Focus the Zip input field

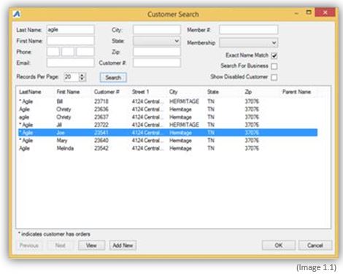(x=157, y=52)
